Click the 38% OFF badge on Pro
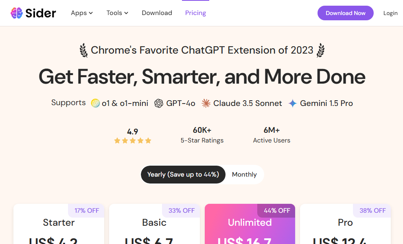403x244 pixels. tap(372, 211)
